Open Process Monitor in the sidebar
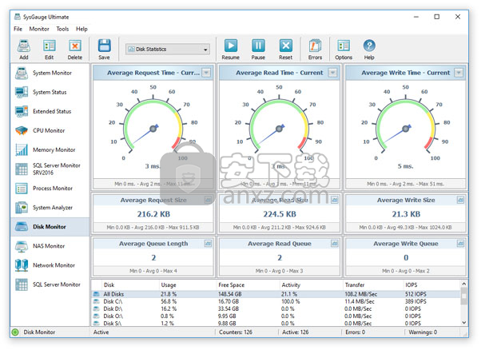Image resolution: width=493 pixels, height=350 pixels. click(50, 189)
